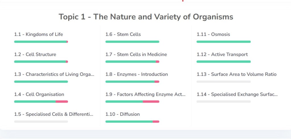Open 1.5 Specialised Cells & Differentiation
Image resolution: width=291 pixels, height=139 pixels.
point(54,114)
